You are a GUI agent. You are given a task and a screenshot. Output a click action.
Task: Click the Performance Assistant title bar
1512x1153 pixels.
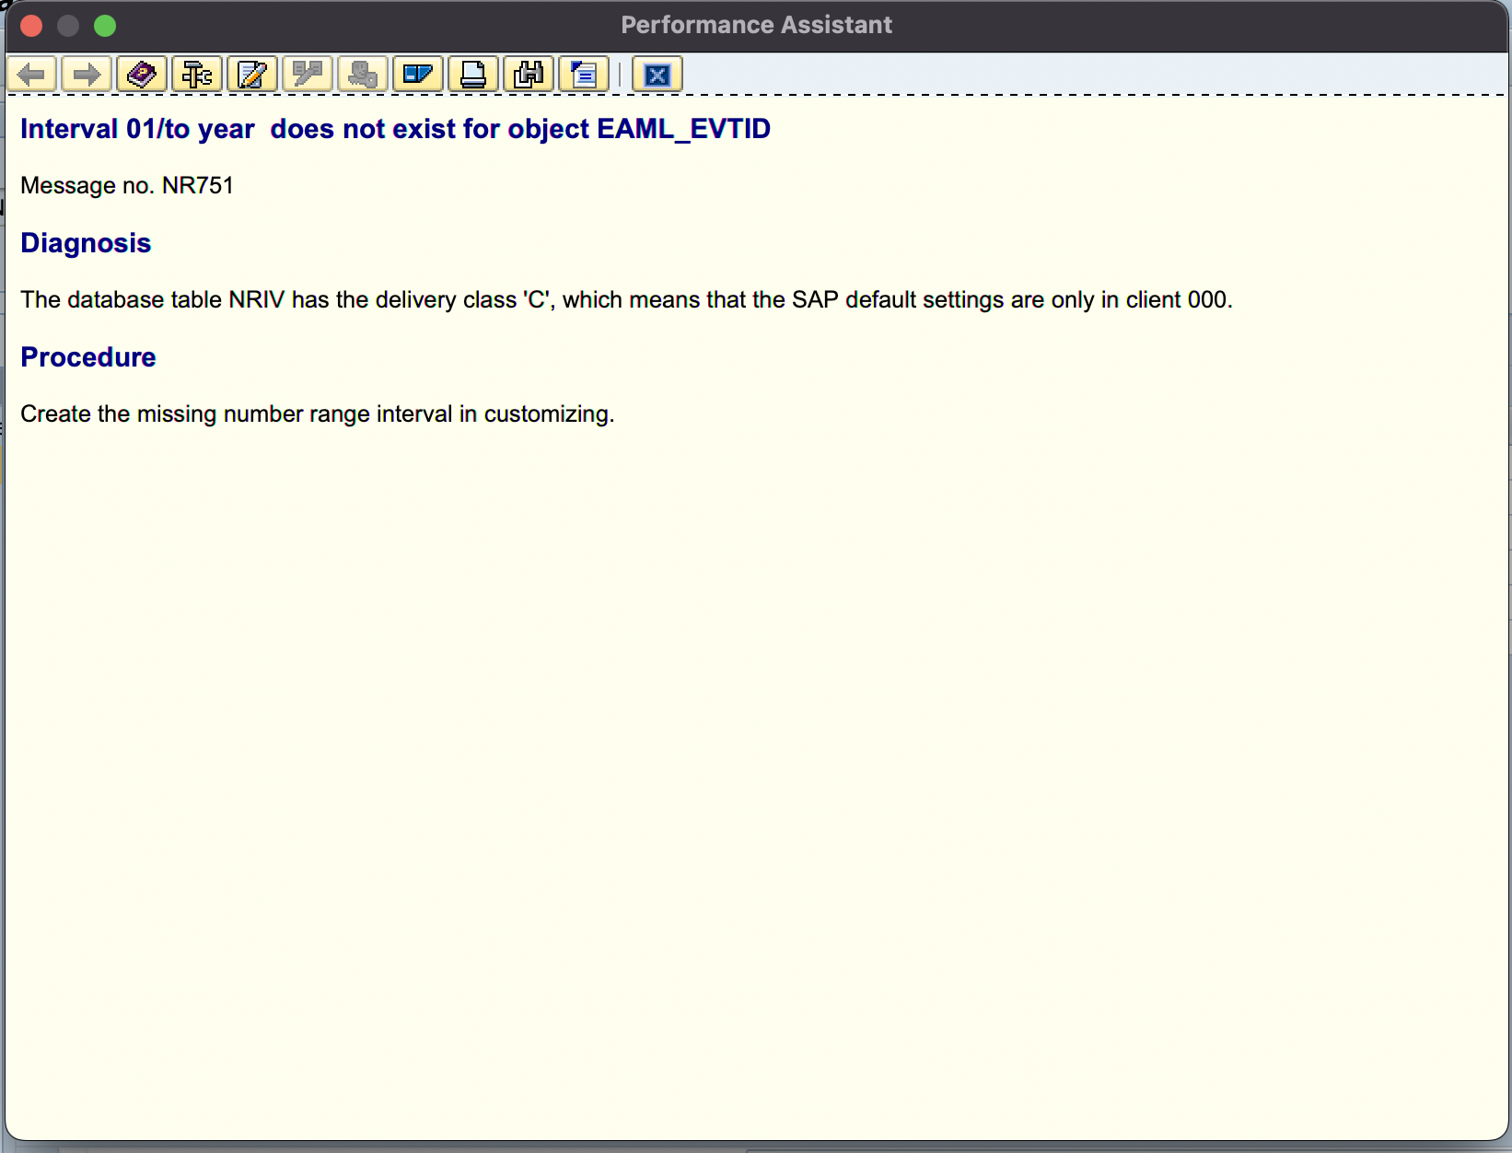pyautogui.click(x=756, y=26)
